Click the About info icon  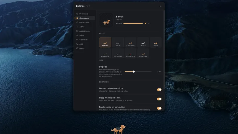pos(77,48)
